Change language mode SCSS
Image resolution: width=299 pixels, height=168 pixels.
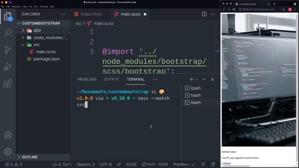pyautogui.click(x=131, y=164)
